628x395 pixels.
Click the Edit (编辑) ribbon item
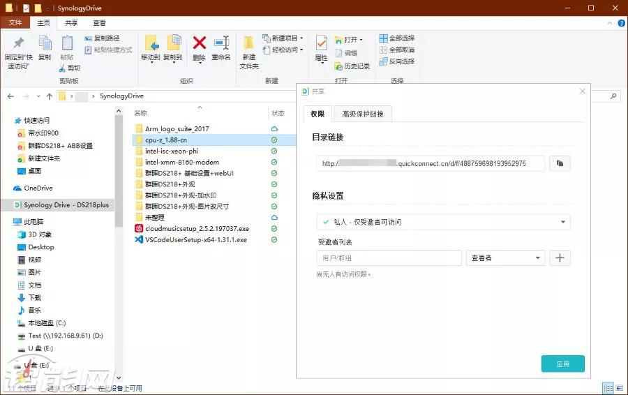[346, 53]
